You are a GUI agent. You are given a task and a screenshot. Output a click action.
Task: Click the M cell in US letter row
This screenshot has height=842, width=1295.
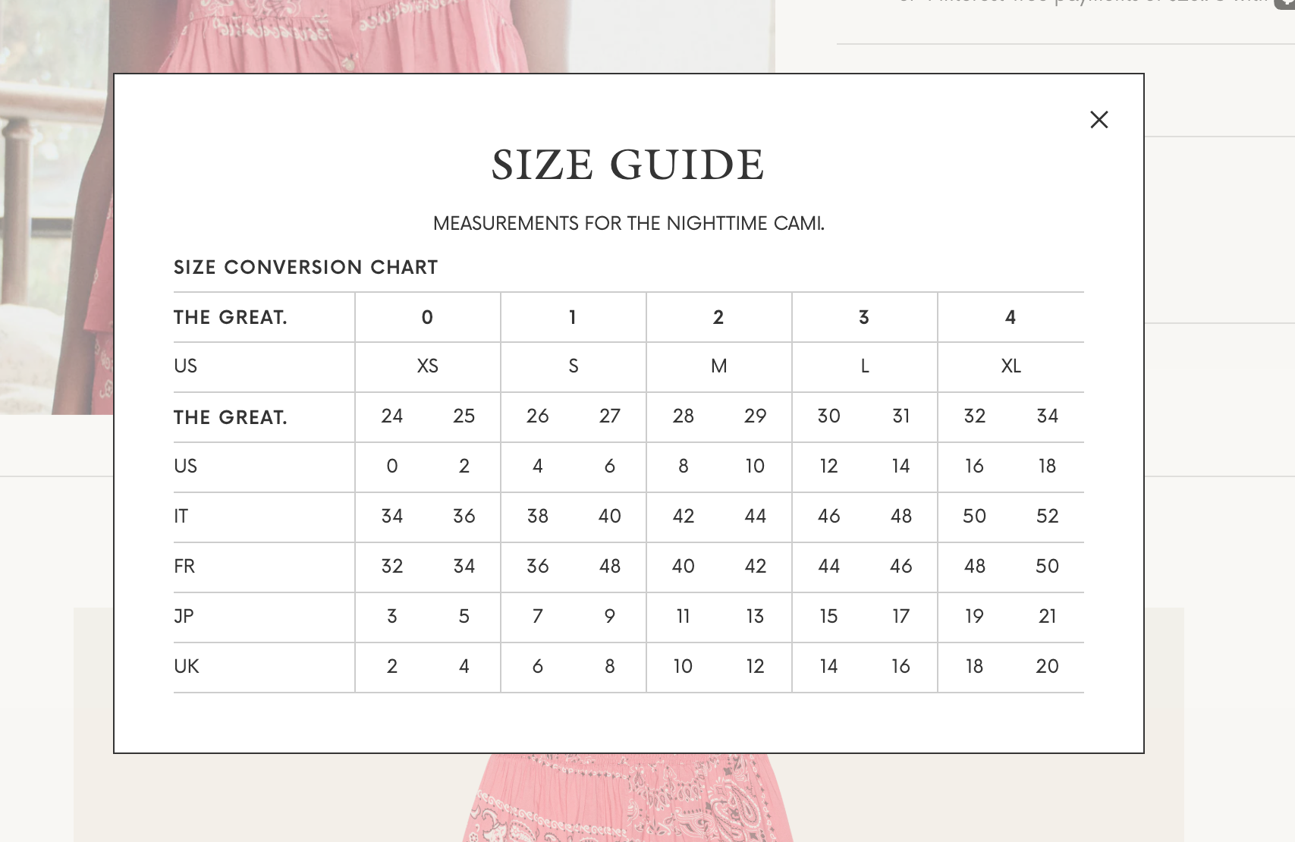pyautogui.click(x=718, y=366)
